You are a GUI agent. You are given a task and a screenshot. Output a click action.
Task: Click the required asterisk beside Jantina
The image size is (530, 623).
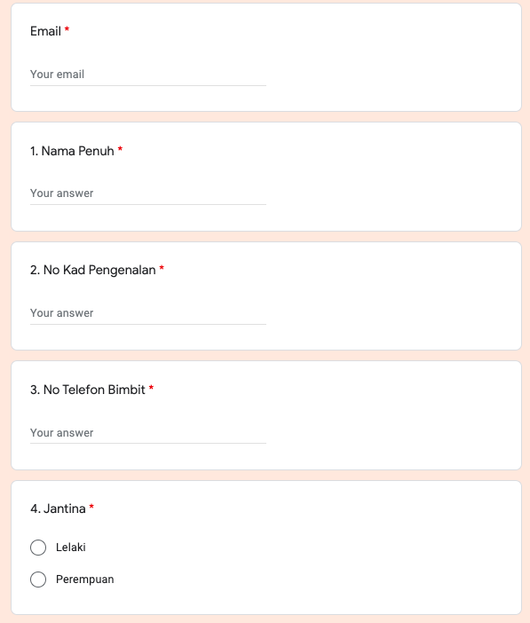(x=91, y=507)
